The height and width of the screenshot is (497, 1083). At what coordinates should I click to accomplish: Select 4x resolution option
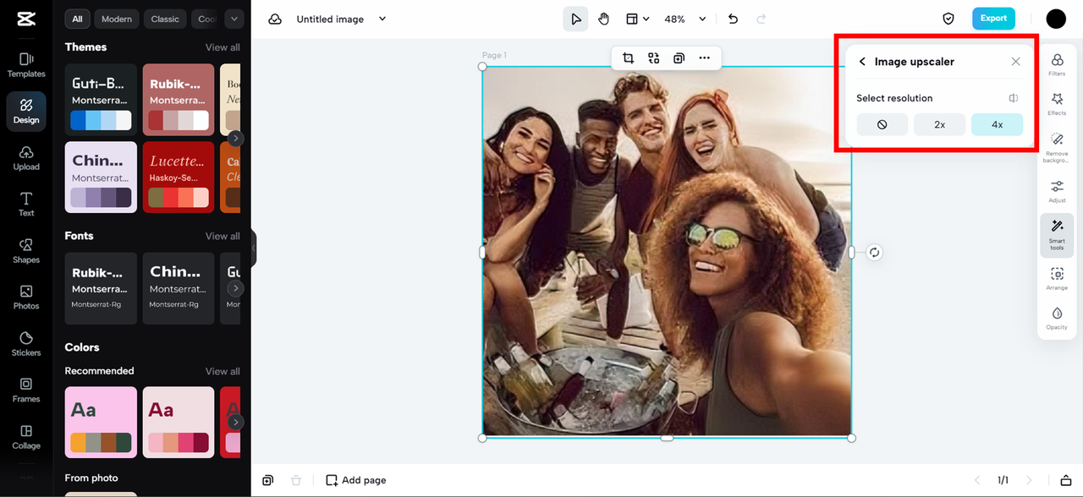pos(997,124)
